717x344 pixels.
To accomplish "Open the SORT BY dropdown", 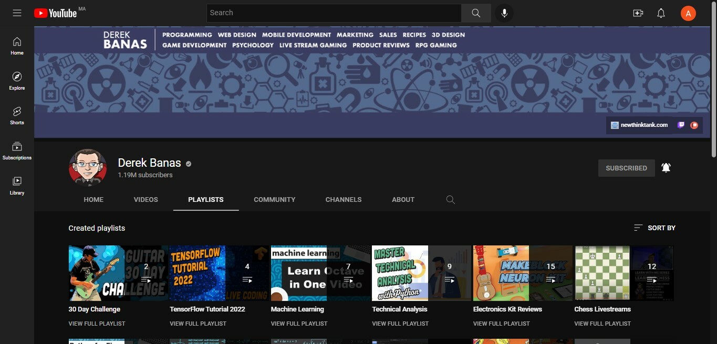I will click(654, 228).
